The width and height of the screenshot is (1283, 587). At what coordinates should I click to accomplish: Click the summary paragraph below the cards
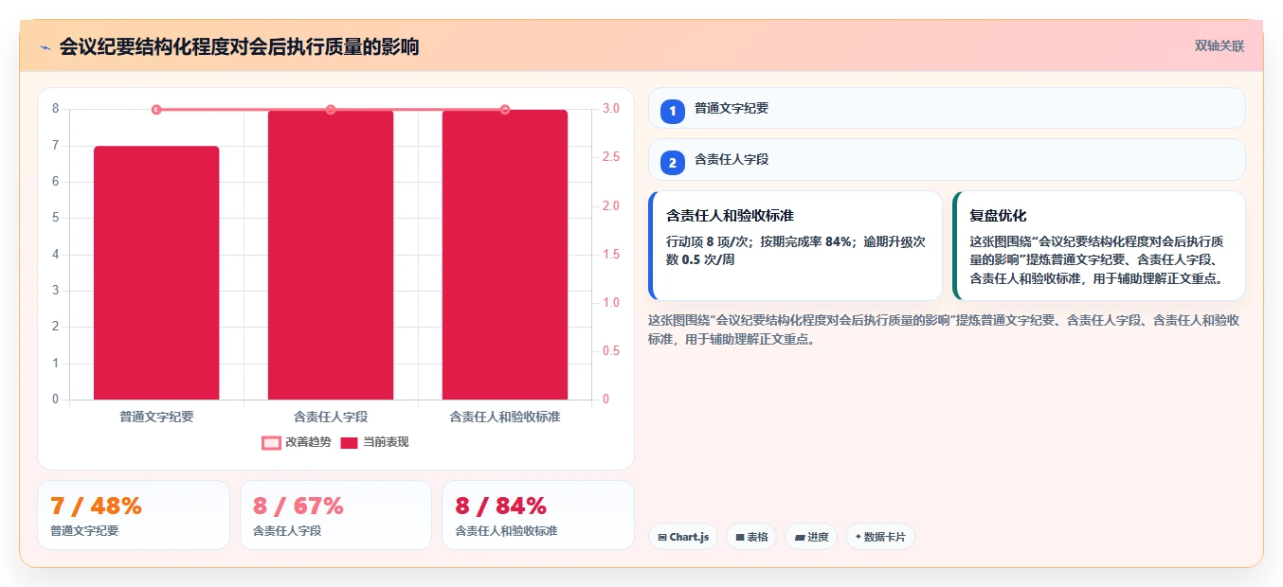944,329
